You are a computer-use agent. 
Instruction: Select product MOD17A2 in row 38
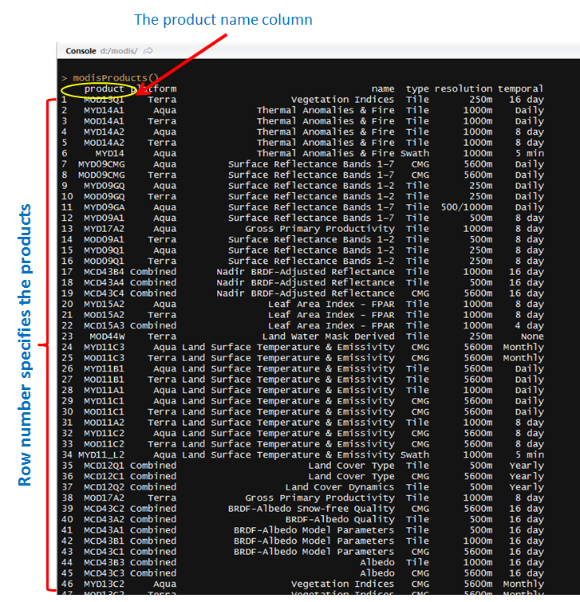[104, 498]
